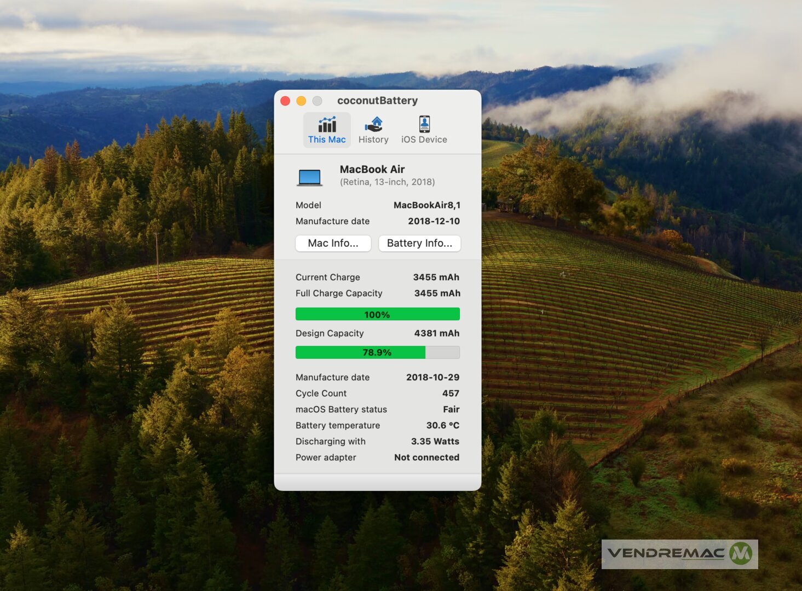Click the 78.9% design capacity bar
Image resolution: width=802 pixels, height=591 pixels.
(377, 352)
